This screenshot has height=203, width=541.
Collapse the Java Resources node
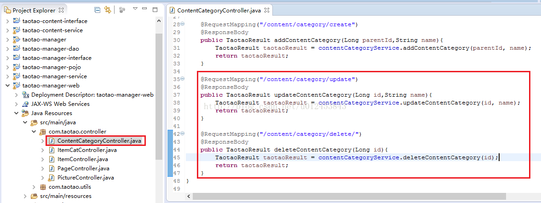coord(17,113)
